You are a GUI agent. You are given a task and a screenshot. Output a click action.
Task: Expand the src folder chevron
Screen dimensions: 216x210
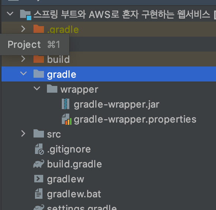click(x=23, y=133)
